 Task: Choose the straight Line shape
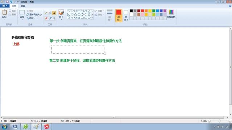[69, 11]
